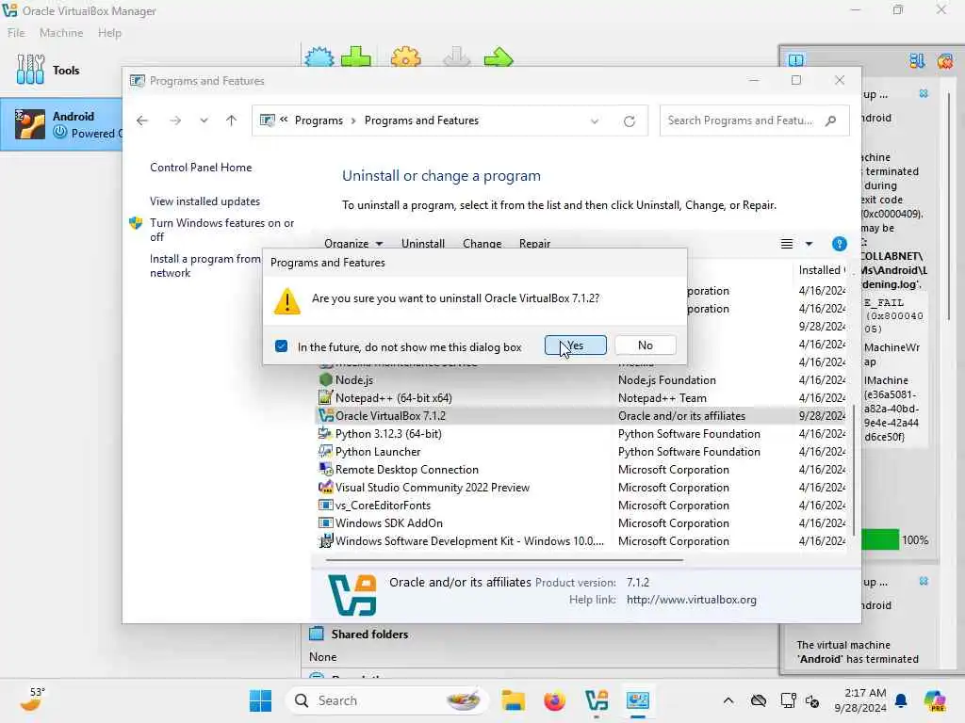
Task: Dismiss the first VirtualBox notification
Action: coord(924,93)
